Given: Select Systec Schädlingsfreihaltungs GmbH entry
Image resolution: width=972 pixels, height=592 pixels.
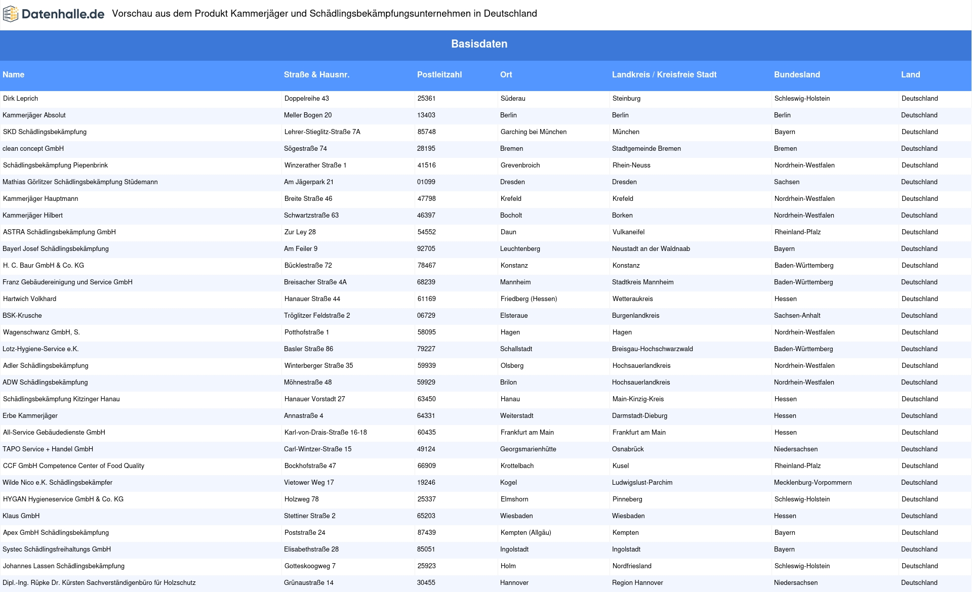Looking at the screenshot, I should point(57,549).
